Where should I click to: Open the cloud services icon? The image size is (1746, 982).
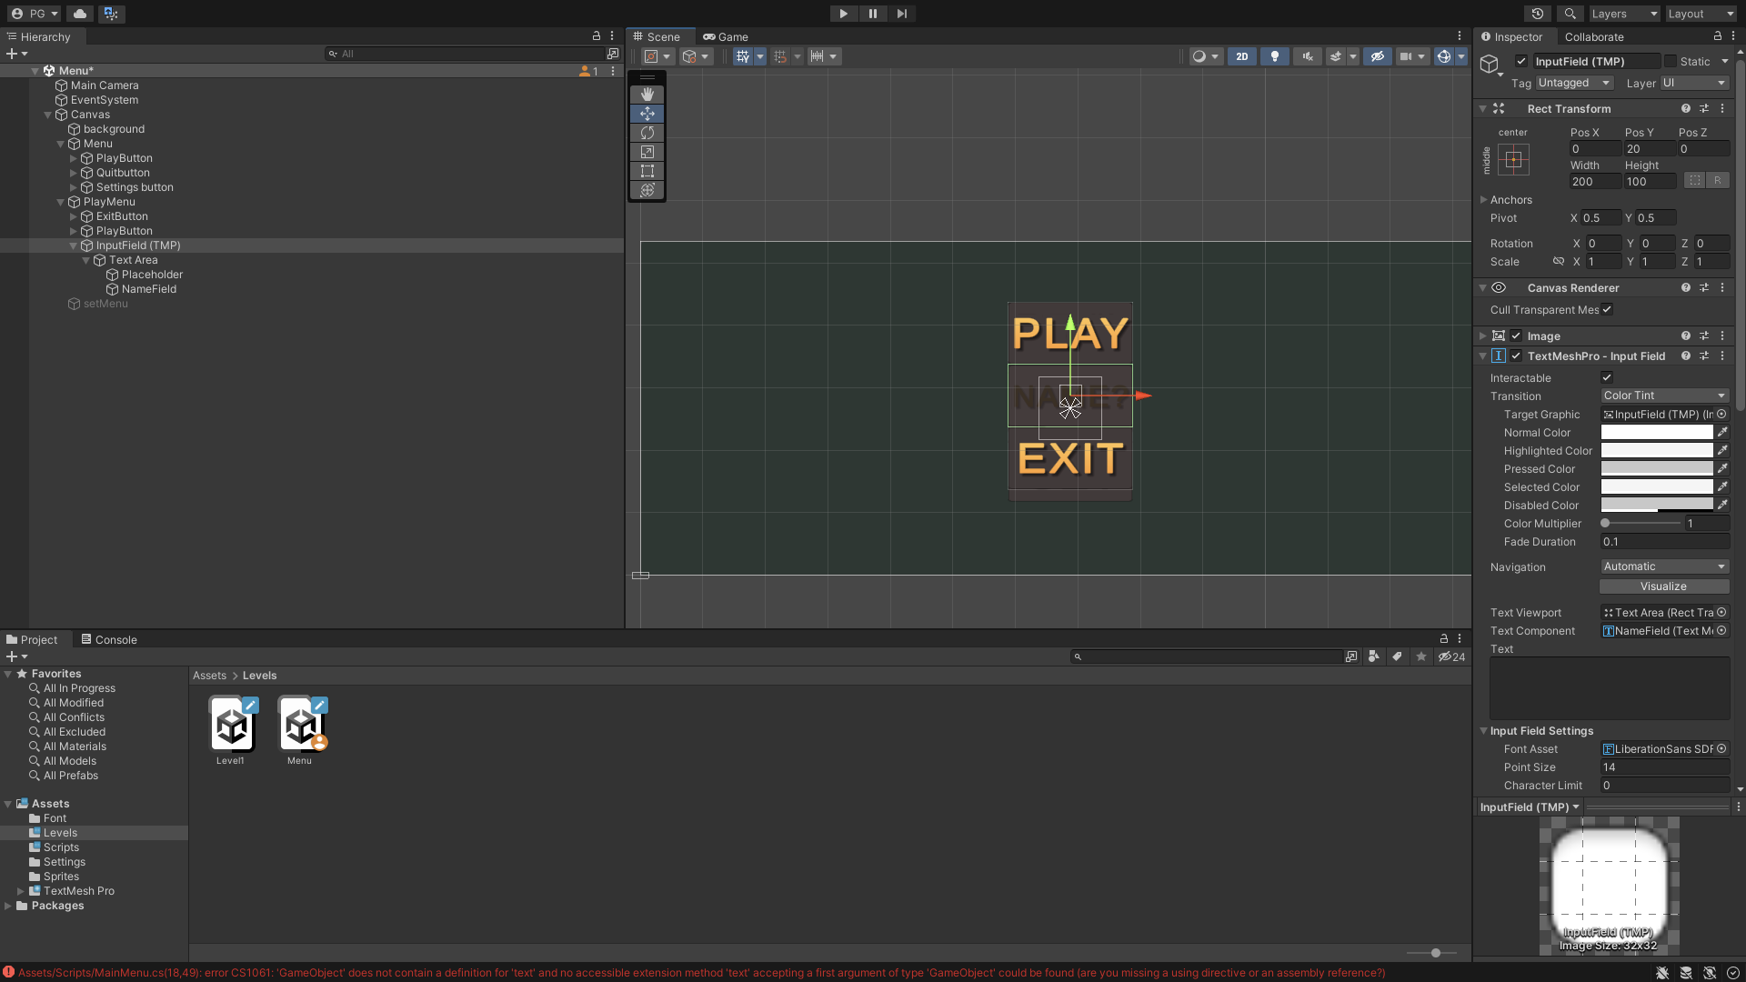(80, 14)
